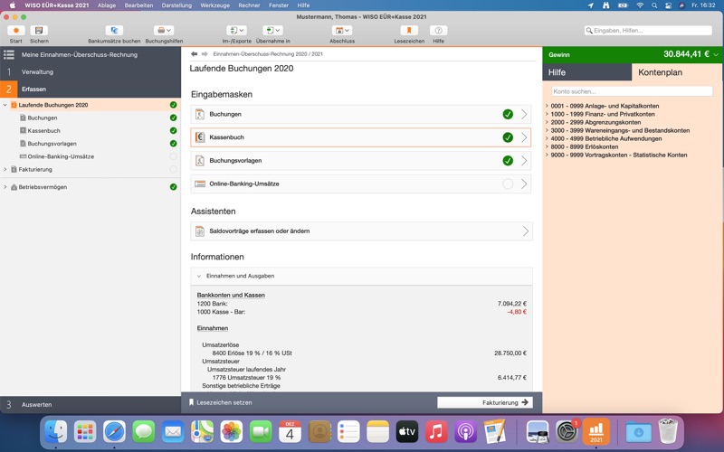This screenshot has width=724, height=452.
Task: Click the hamburger menu icon in sidebar
Action: coord(9,54)
